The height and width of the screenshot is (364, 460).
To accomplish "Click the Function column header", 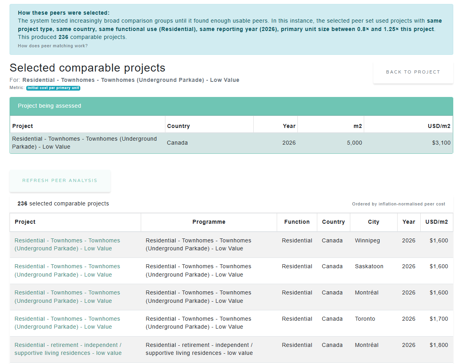I will click(x=297, y=222).
